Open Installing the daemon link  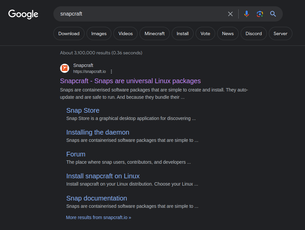point(98,132)
